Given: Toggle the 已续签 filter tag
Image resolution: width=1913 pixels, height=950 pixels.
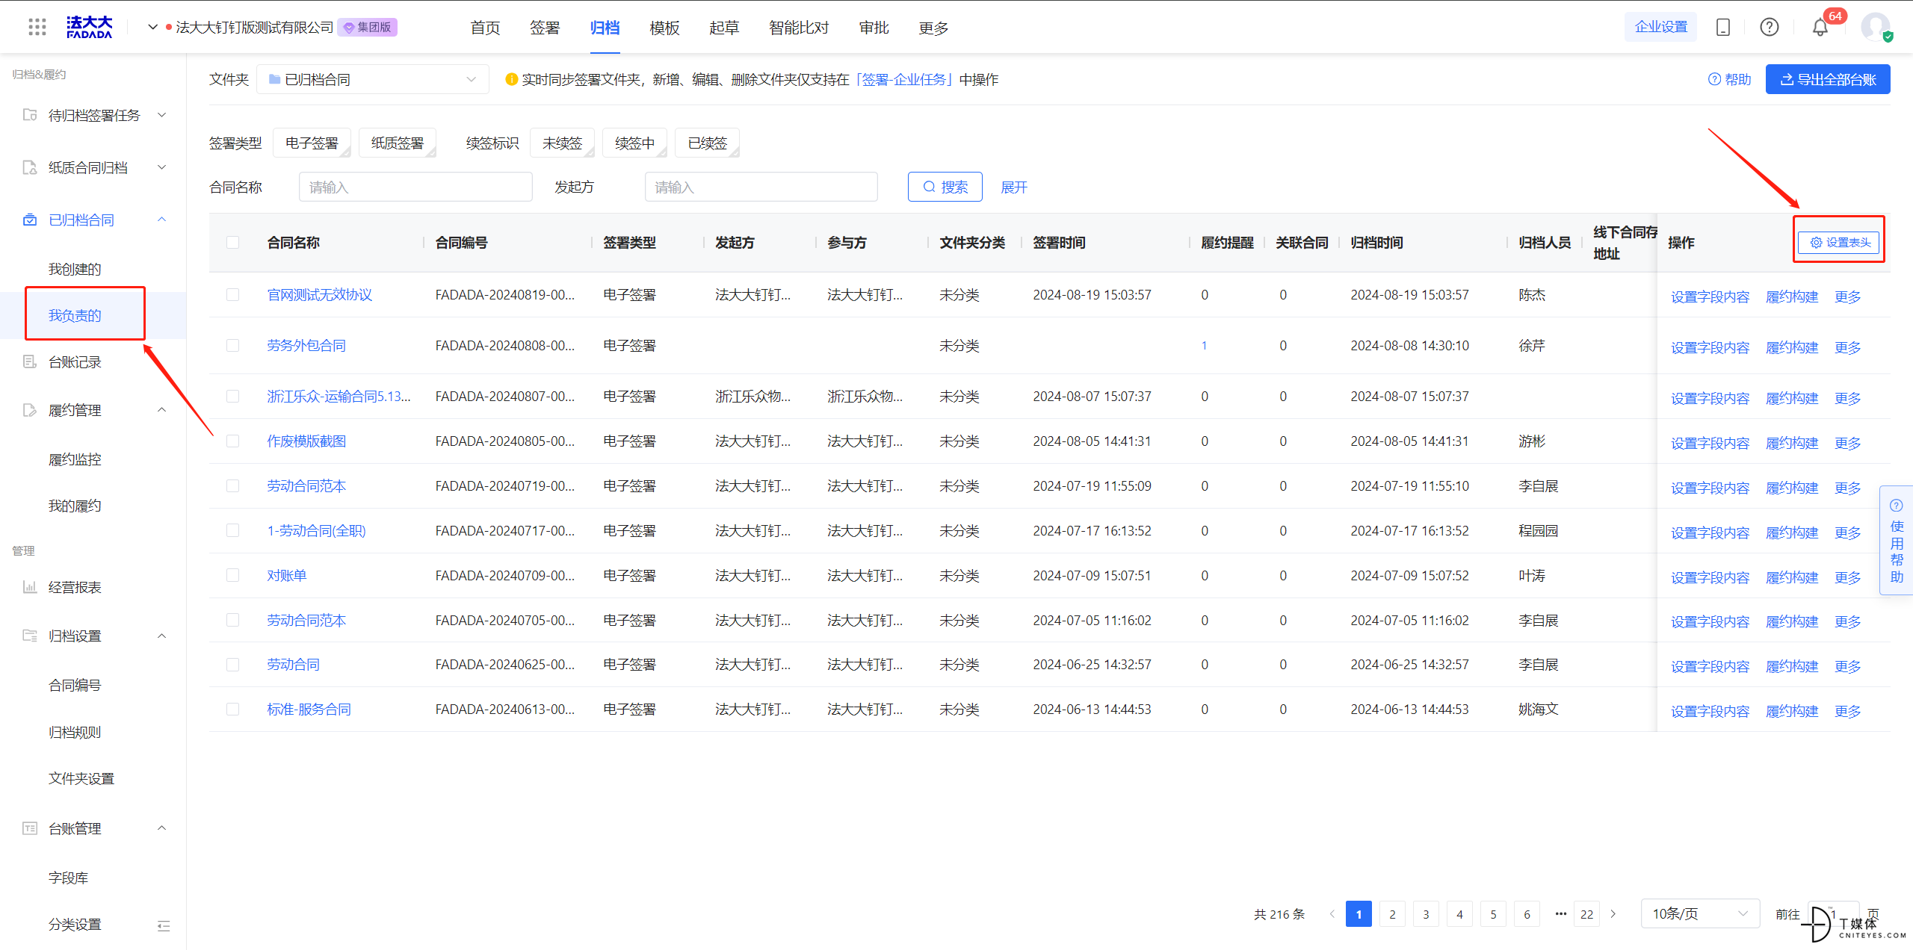Looking at the screenshot, I should pos(707,143).
